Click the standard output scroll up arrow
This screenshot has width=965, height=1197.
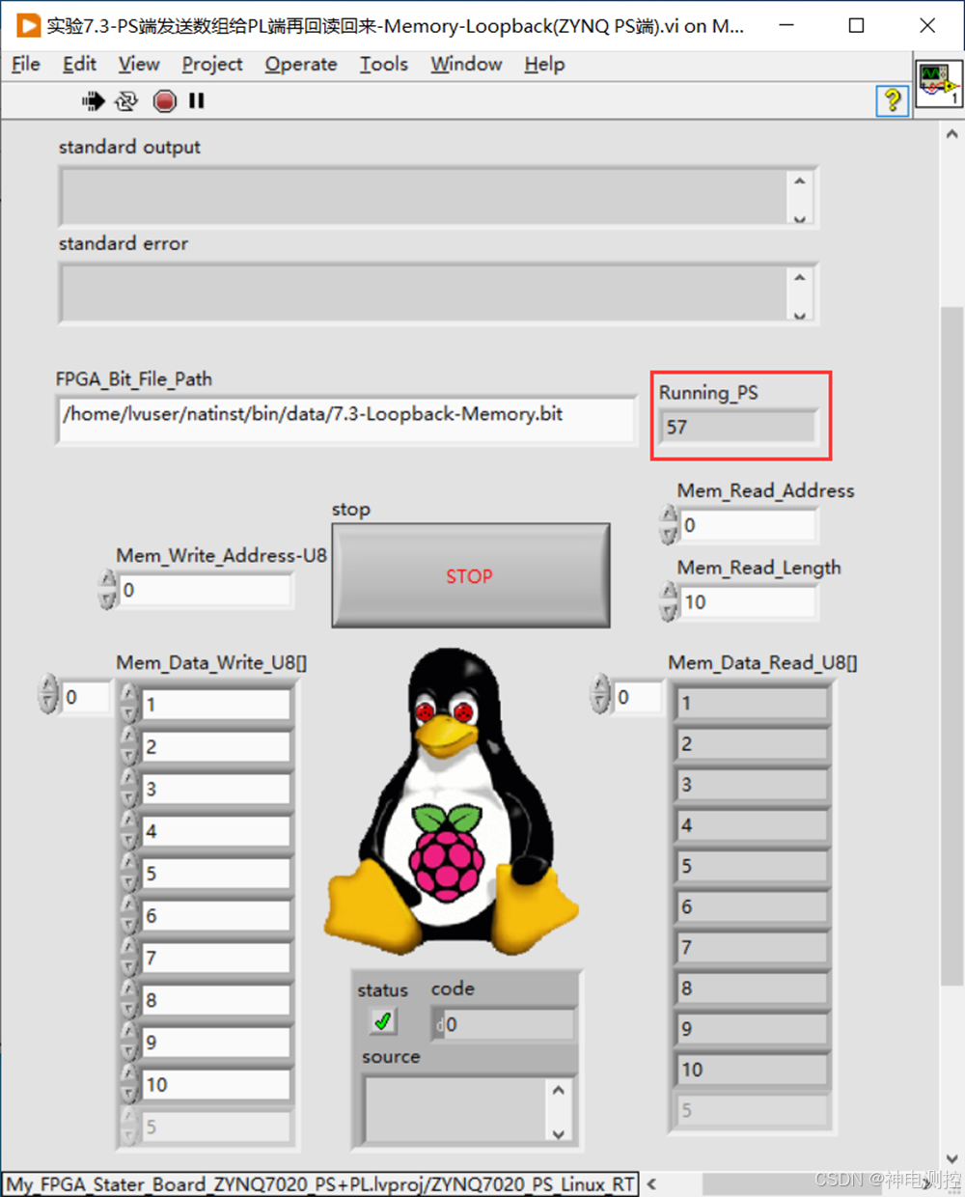pos(799,181)
